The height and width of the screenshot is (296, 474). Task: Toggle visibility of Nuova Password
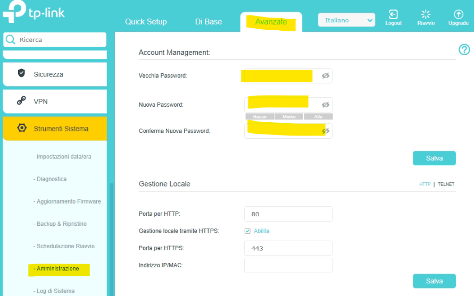pyautogui.click(x=326, y=105)
